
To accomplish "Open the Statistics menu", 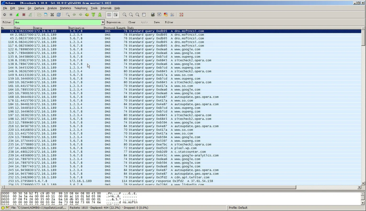I will 65,8.
